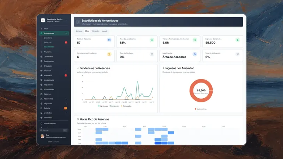Select the Semana period tab
The image size is (283, 159).
[x=79, y=31]
